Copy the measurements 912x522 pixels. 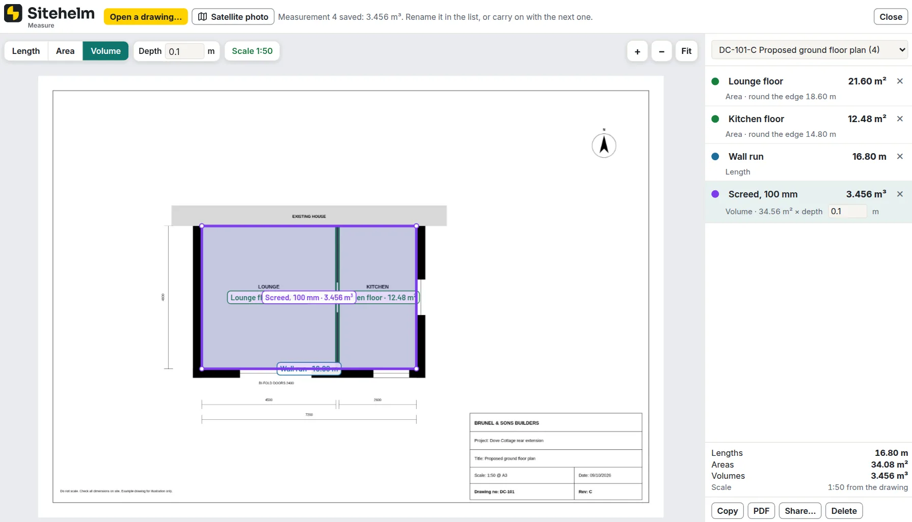(x=728, y=511)
